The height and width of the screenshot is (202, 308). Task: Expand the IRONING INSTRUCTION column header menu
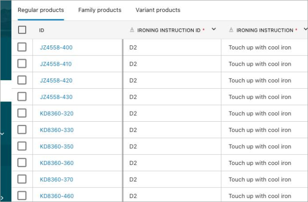305,30
